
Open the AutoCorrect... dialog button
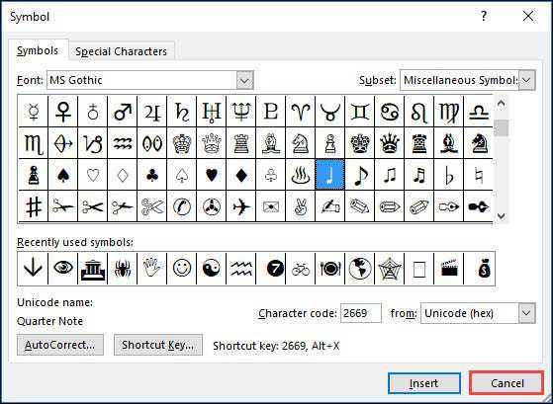click(x=60, y=345)
